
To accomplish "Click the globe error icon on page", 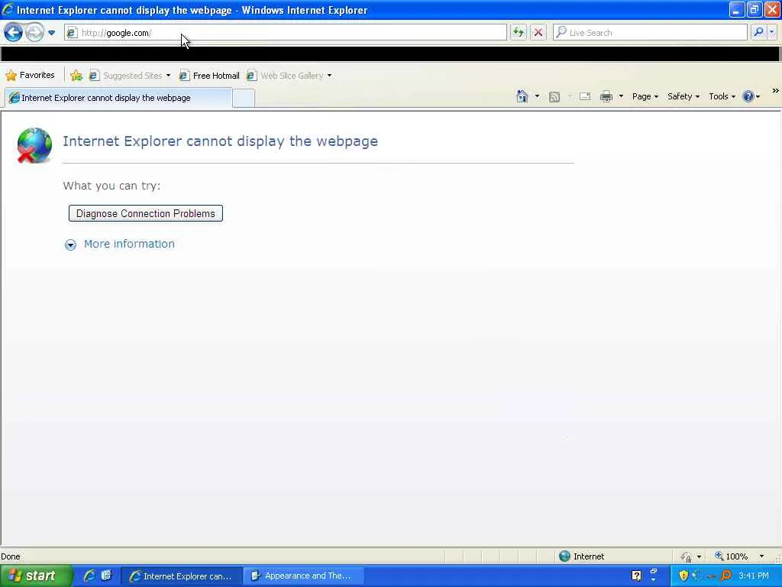I will [x=34, y=145].
